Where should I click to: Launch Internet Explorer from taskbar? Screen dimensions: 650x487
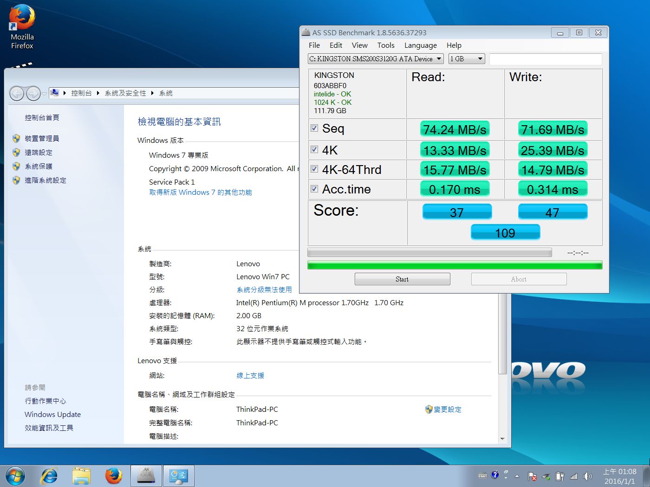(49, 476)
